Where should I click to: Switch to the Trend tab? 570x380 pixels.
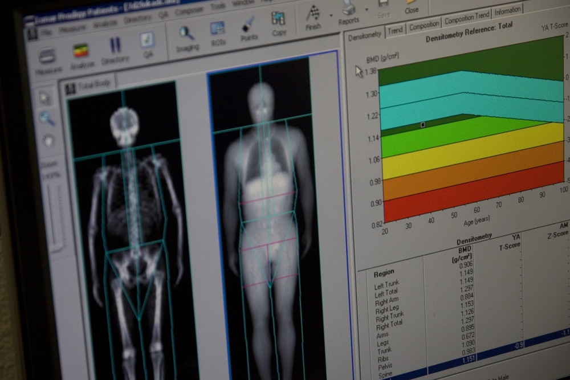tap(395, 30)
